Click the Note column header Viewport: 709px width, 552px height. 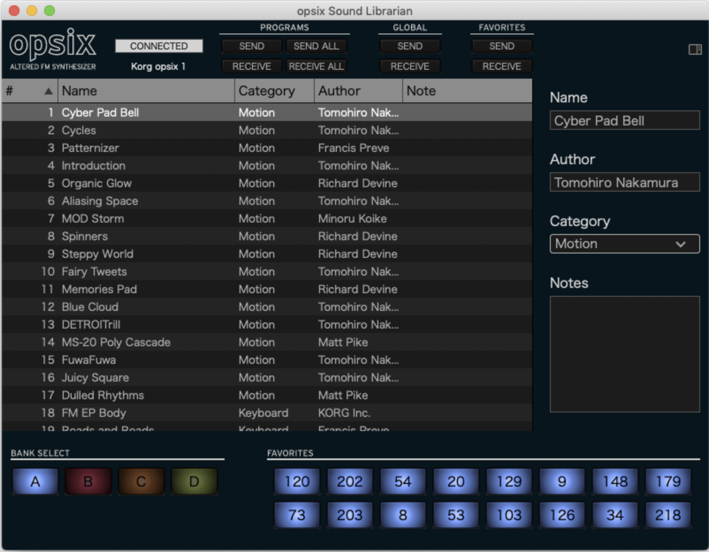pyautogui.click(x=467, y=91)
